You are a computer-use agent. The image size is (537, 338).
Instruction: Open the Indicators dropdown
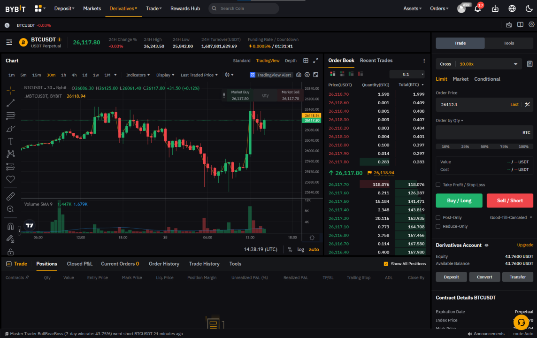pyautogui.click(x=138, y=75)
